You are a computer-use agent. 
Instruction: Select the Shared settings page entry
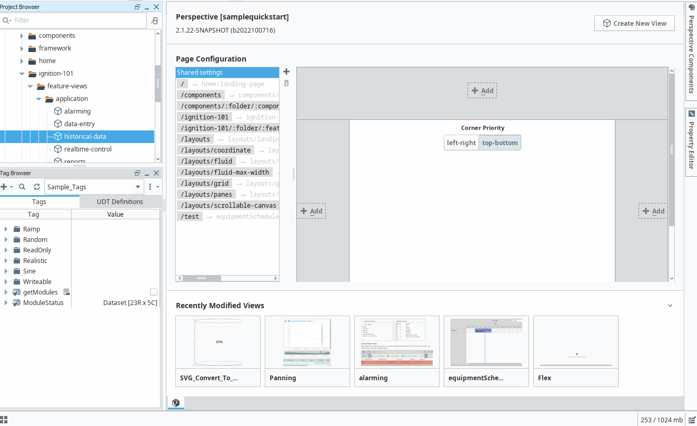227,72
